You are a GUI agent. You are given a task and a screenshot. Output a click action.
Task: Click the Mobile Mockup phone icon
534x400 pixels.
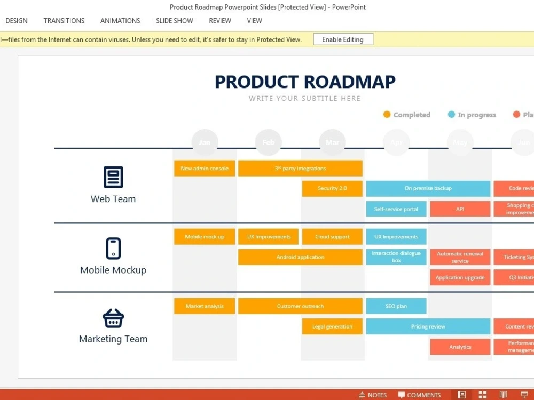[x=113, y=249]
